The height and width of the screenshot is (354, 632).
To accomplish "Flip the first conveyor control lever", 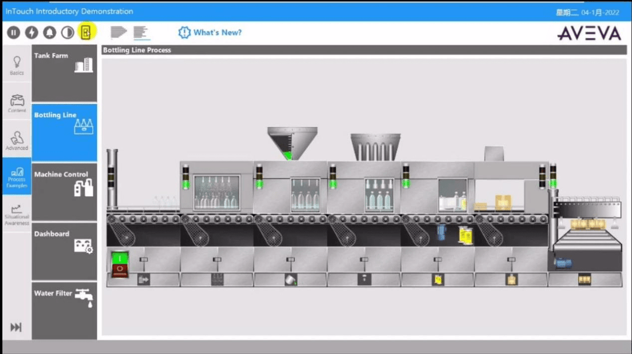I will coord(142,260).
